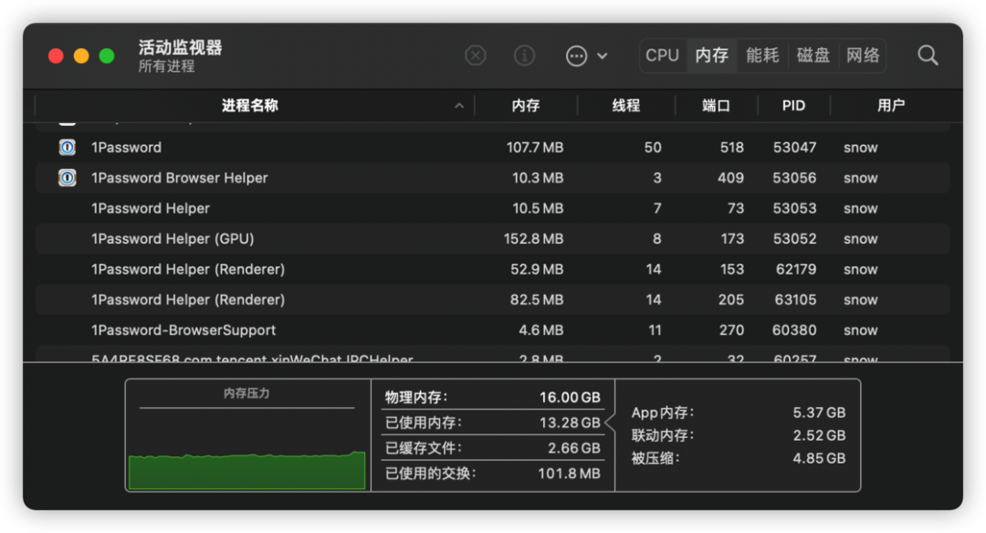
Task: Click the 152.8 MB memory value
Action: click(534, 239)
